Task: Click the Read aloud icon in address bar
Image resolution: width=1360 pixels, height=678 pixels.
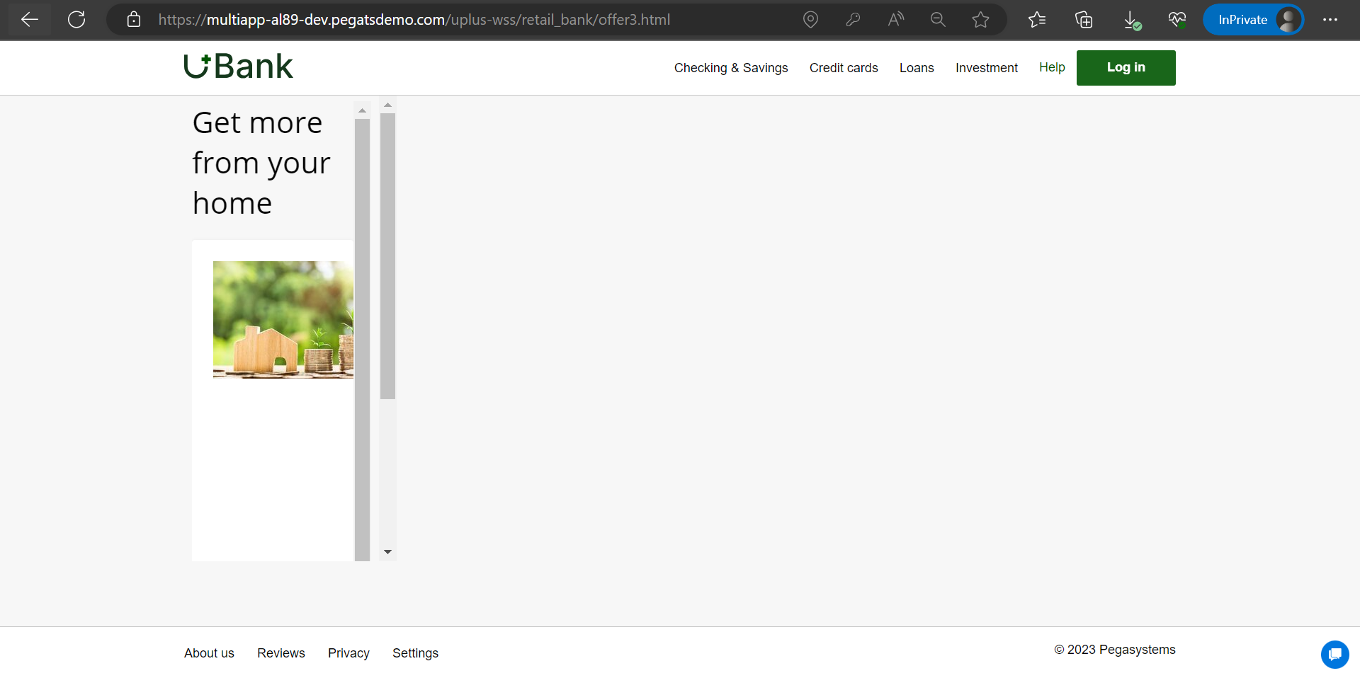Action: [x=895, y=19]
